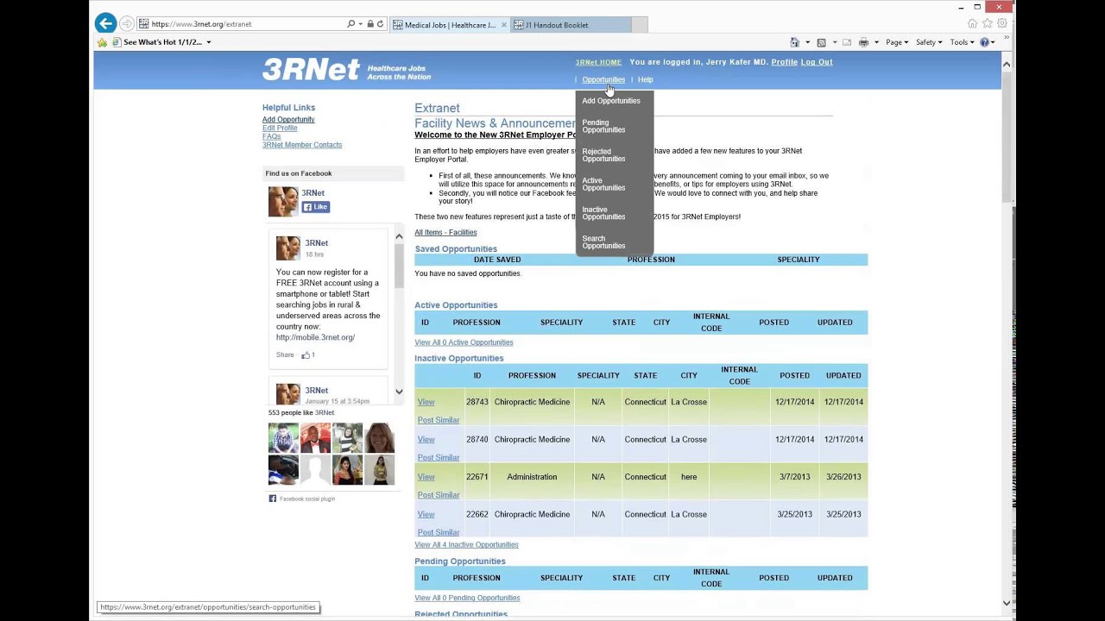Click the Facebook feed scroll down arrow
The width and height of the screenshot is (1105, 621).
pyautogui.click(x=399, y=392)
